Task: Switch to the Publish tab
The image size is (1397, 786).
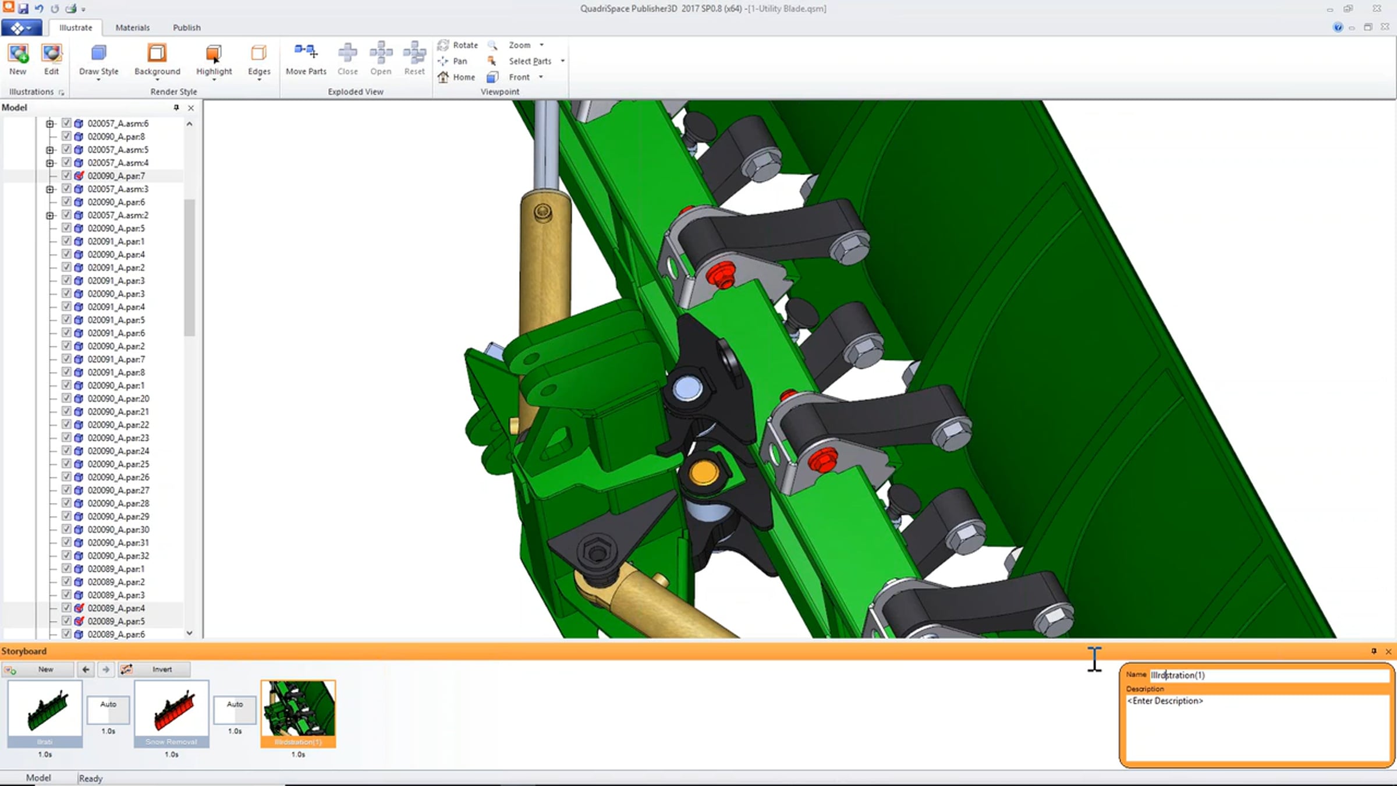Action: point(186,27)
